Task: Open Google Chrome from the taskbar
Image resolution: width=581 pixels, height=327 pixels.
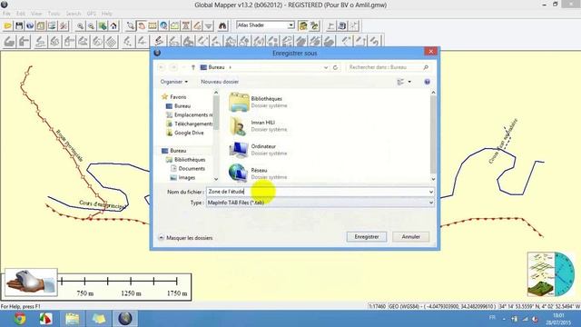Action: pos(19,319)
